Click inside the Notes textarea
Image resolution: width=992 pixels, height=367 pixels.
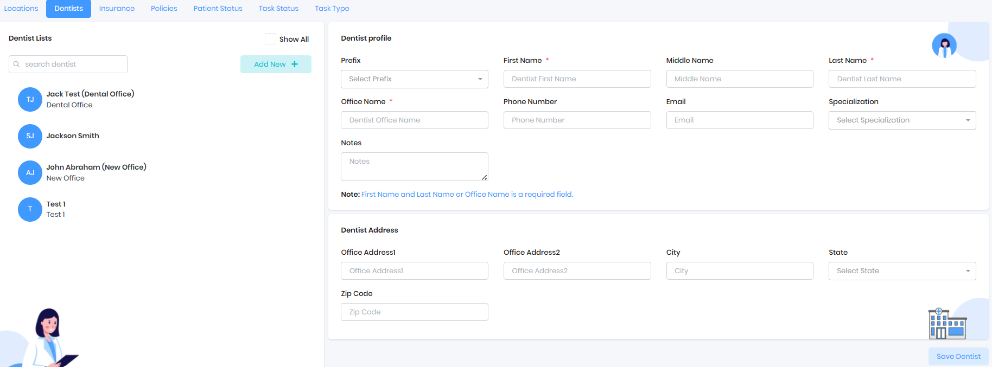[415, 166]
